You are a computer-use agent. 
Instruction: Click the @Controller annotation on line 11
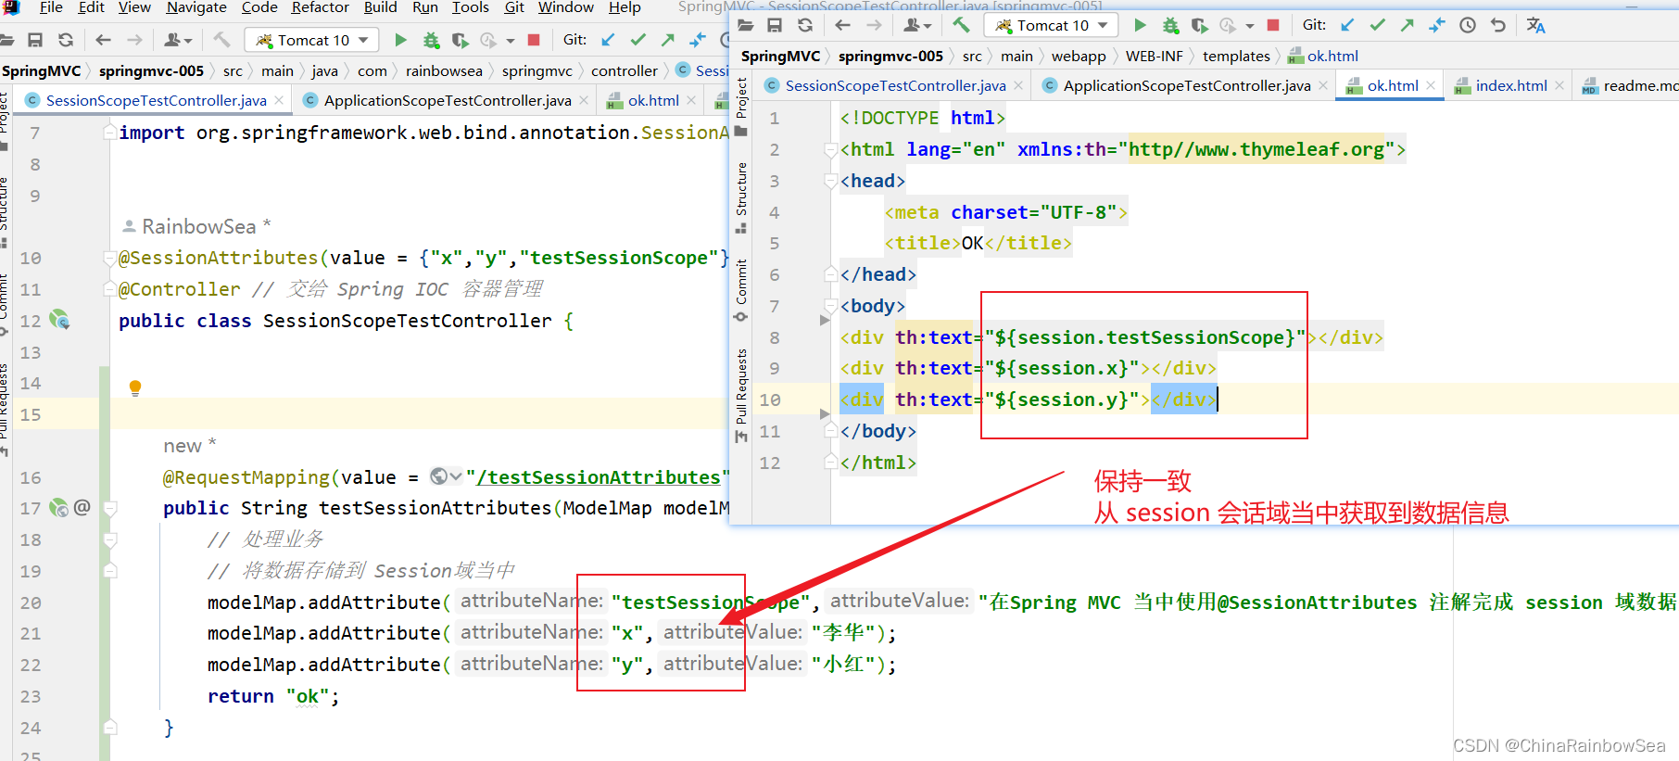tap(180, 289)
